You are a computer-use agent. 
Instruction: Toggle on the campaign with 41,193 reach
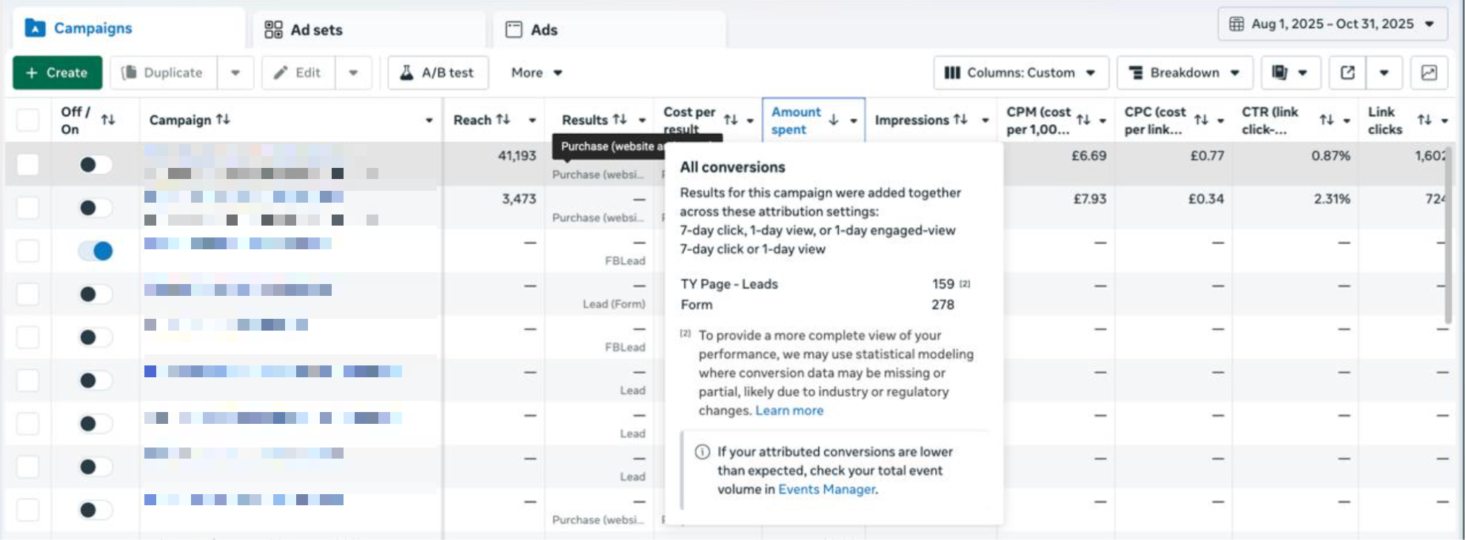[x=96, y=164]
